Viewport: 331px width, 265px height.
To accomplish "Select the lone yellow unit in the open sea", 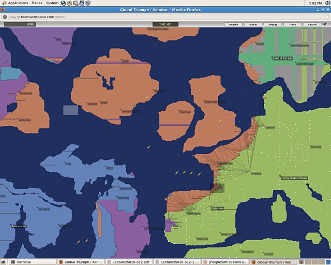I will (x=148, y=148).
